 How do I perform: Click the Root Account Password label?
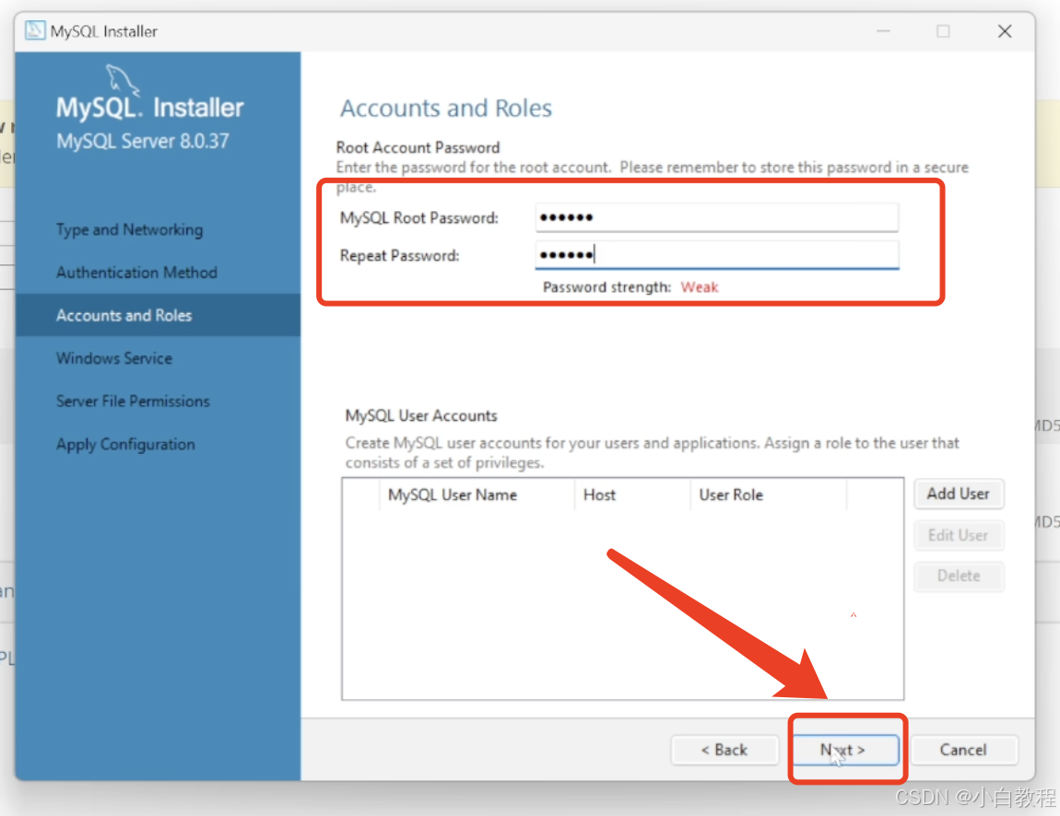coord(418,147)
